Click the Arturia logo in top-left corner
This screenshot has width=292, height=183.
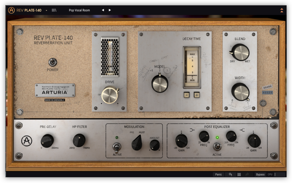pyautogui.click(x=11, y=10)
